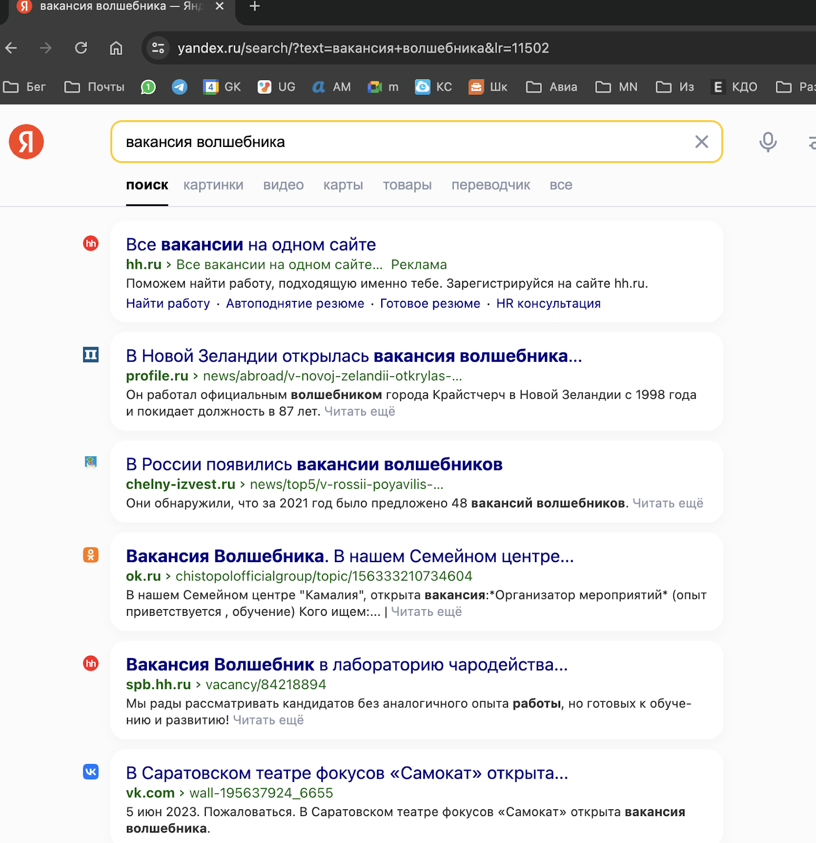Open the Почты bookmarks folder
The height and width of the screenshot is (843, 816).
[95, 87]
